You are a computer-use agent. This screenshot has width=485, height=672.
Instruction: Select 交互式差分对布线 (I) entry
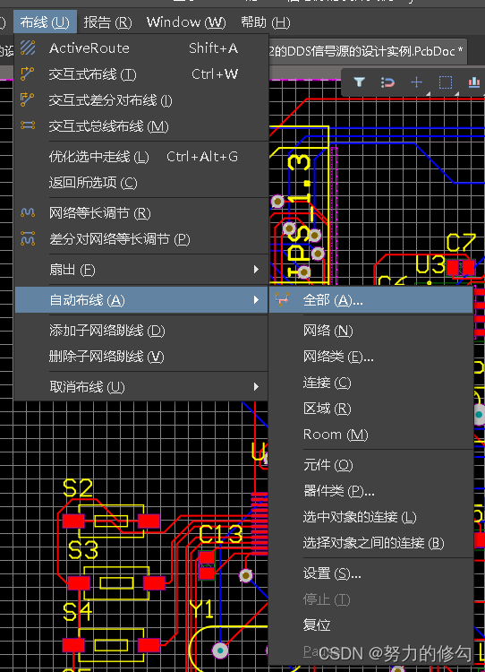pos(141,100)
